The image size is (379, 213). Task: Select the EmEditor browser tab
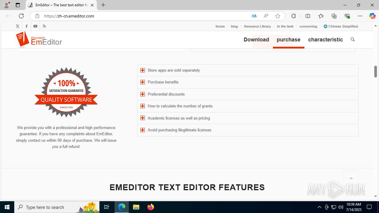(61, 5)
